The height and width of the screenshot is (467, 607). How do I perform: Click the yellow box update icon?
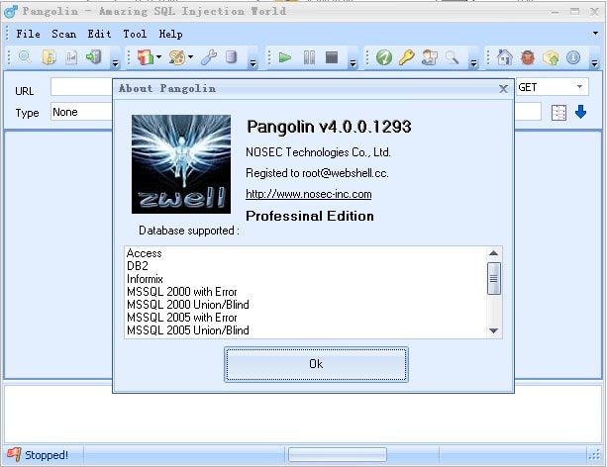point(551,57)
